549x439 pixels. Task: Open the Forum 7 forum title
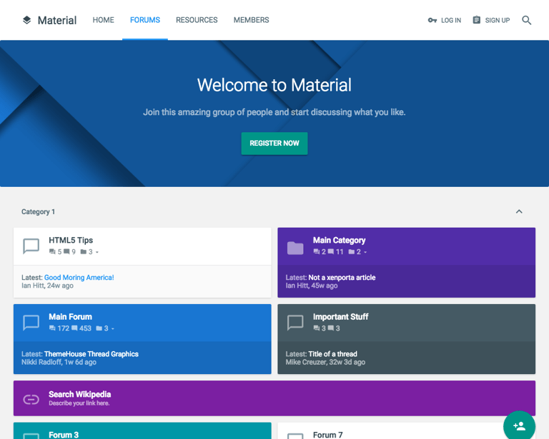(x=327, y=435)
